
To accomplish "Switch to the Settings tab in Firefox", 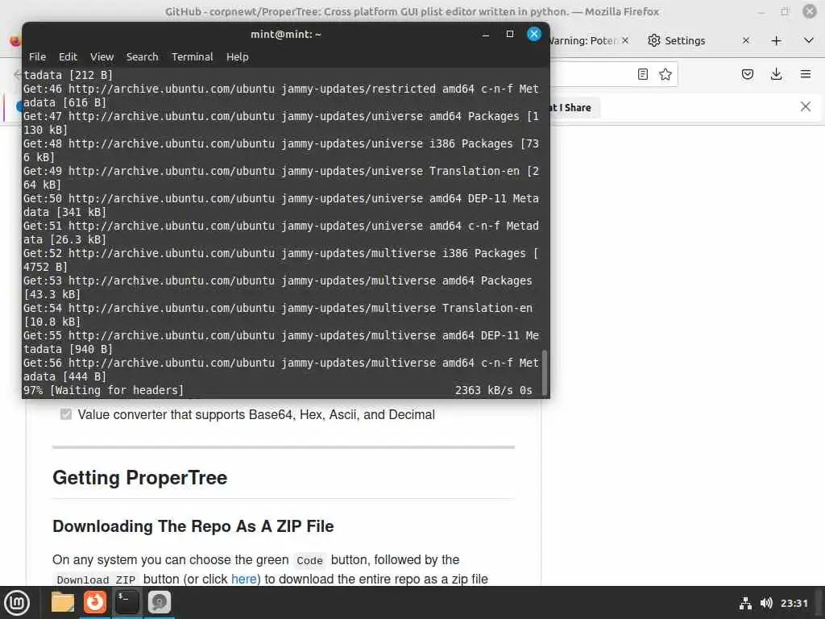I will point(684,40).
